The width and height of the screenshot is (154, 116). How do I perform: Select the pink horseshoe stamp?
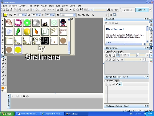[18, 23]
